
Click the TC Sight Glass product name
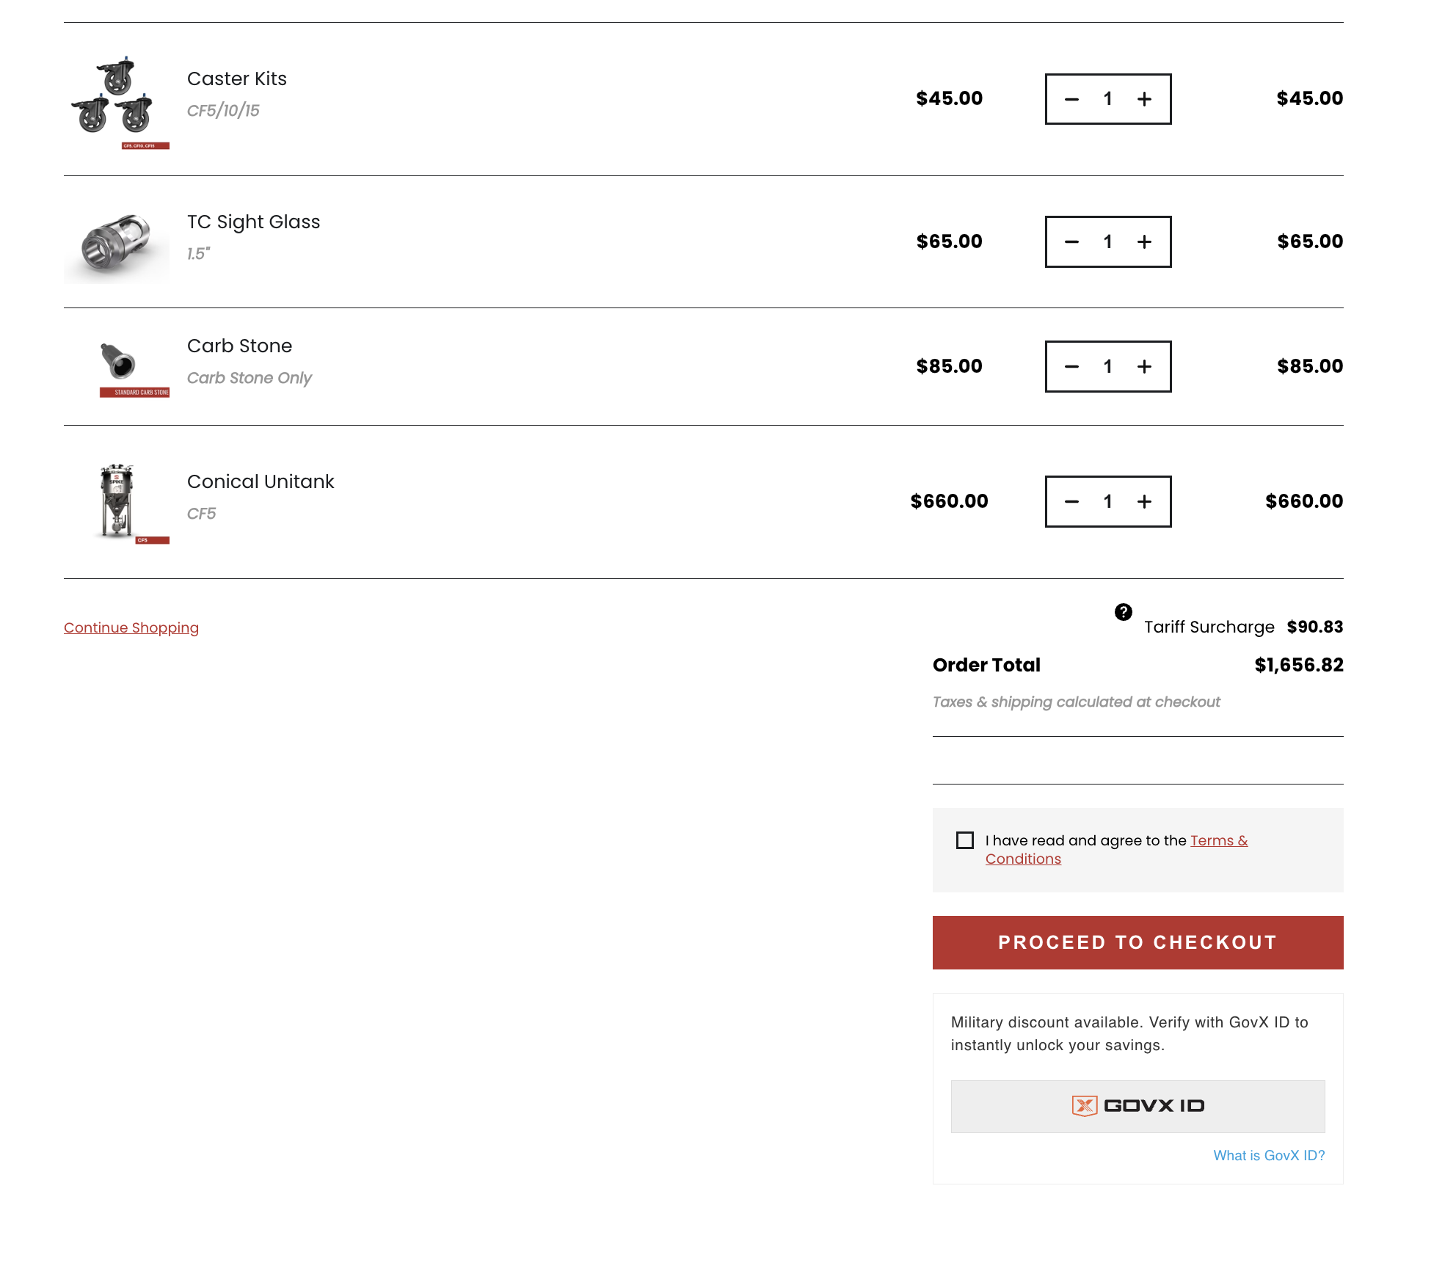(253, 222)
